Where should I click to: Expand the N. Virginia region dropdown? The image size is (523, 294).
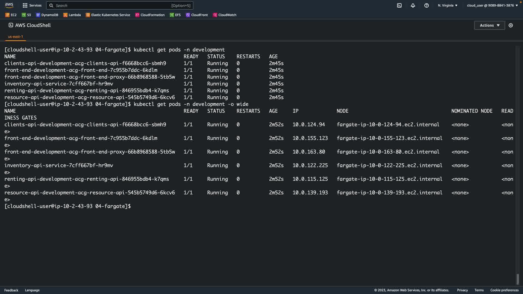(x=448, y=5)
